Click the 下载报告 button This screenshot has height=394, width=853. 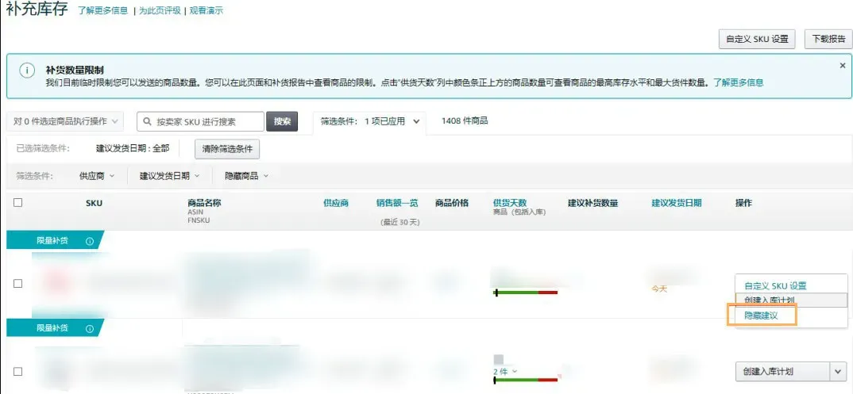828,39
